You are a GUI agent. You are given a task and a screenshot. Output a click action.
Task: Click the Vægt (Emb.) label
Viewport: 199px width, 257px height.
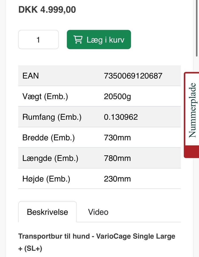pos(45,96)
